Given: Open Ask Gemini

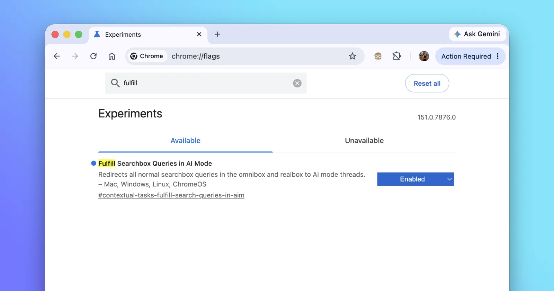Looking at the screenshot, I should (x=477, y=34).
